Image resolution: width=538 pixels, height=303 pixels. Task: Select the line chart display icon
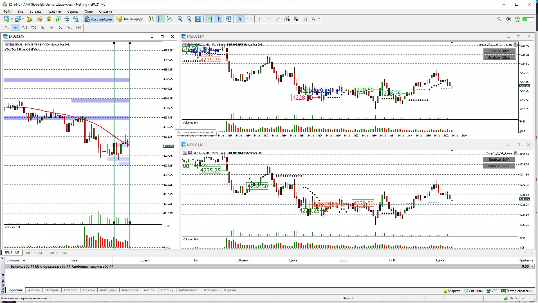coord(170,19)
